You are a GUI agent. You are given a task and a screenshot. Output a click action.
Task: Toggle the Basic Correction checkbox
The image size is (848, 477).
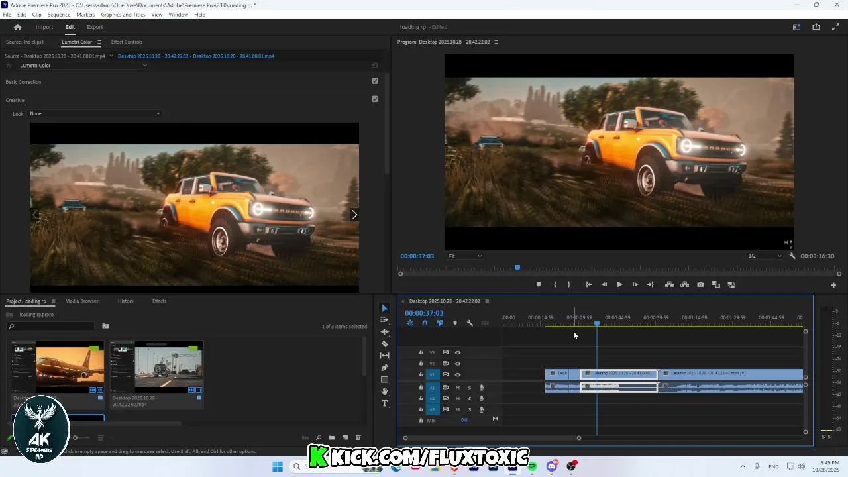click(375, 81)
